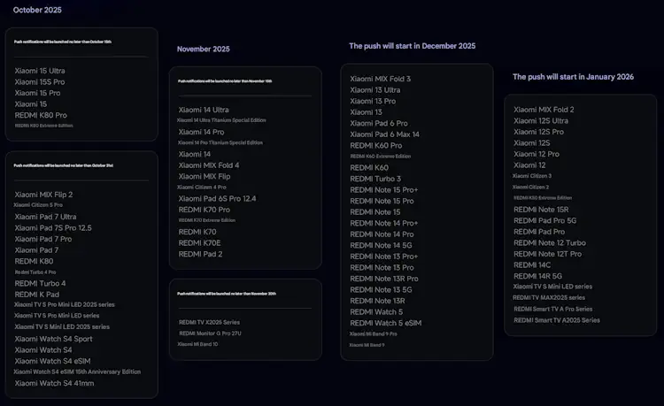Select the "Xiaomi 12 Pro" entry
Image resolution: width=664 pixels, height=406 pixels.
coord(537,154)
